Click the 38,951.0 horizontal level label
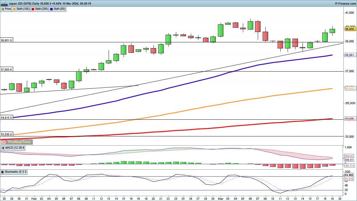The width and height of the screenshot is (357, 201). pos(6,40)
